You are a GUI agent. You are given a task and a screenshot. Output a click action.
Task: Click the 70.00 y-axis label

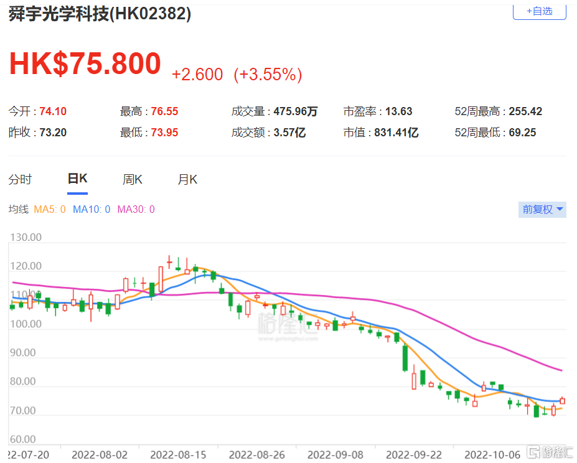click(23, 410)
